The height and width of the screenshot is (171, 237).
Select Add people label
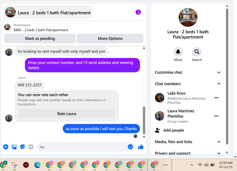pyautogui.click(x=173, y=130)
